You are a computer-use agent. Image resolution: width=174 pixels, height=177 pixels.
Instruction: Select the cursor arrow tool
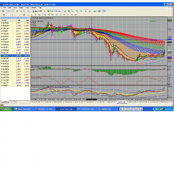click(x=4, y=15)
